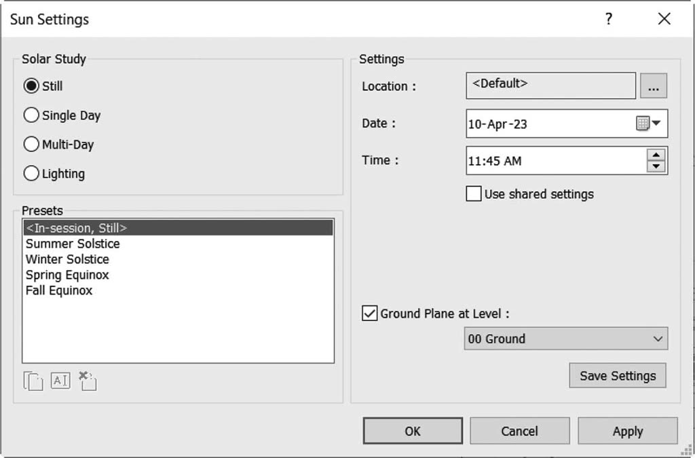This screenshot has height=458, width=695.
Task: Select the Still solar study option
Action: (x=31, y=86)
